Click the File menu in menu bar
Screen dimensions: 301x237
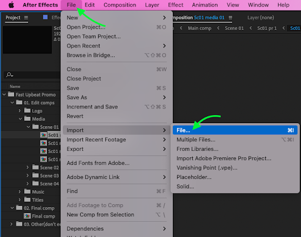[x=71, y=5]
